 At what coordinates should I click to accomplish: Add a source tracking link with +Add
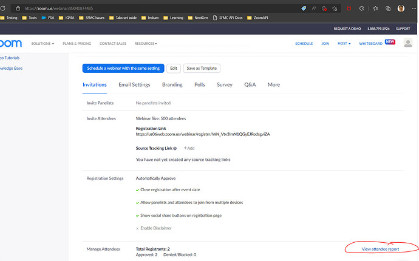[x=189, y=148]
